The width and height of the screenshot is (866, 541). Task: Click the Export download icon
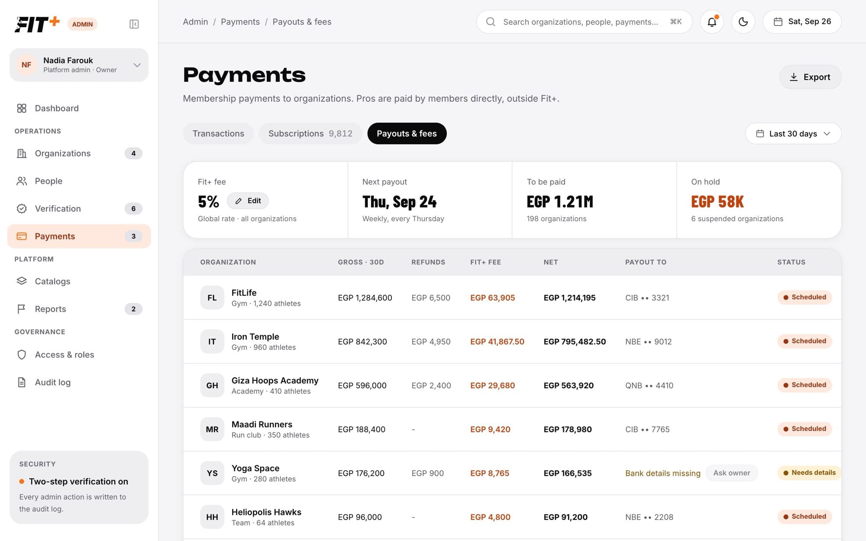coord(794,77)
